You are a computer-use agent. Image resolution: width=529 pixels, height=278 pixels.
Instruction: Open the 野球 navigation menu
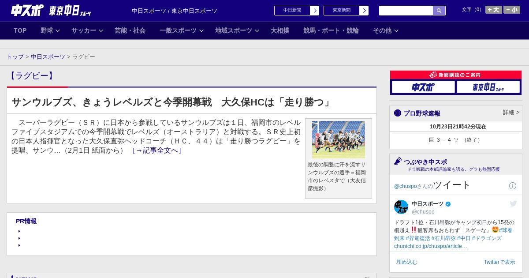(x=47, y=30)
